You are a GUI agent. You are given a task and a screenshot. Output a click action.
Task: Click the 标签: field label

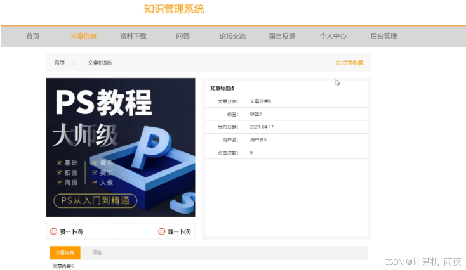click(x=233, y=114)
